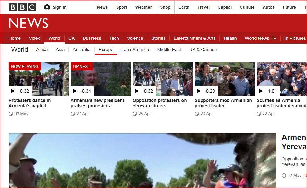Open the Earth section
Screen dimensions: 307x188
(x=184, y=7)
